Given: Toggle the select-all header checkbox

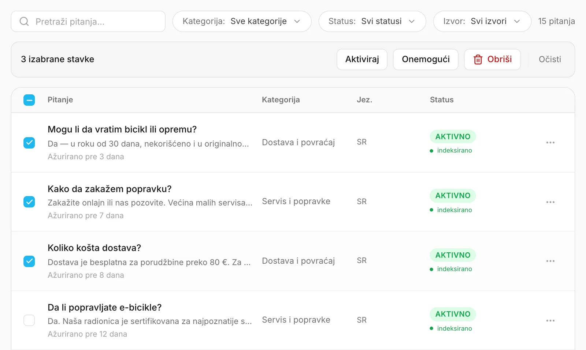Looking at the screenshot, I should point(29,100).
